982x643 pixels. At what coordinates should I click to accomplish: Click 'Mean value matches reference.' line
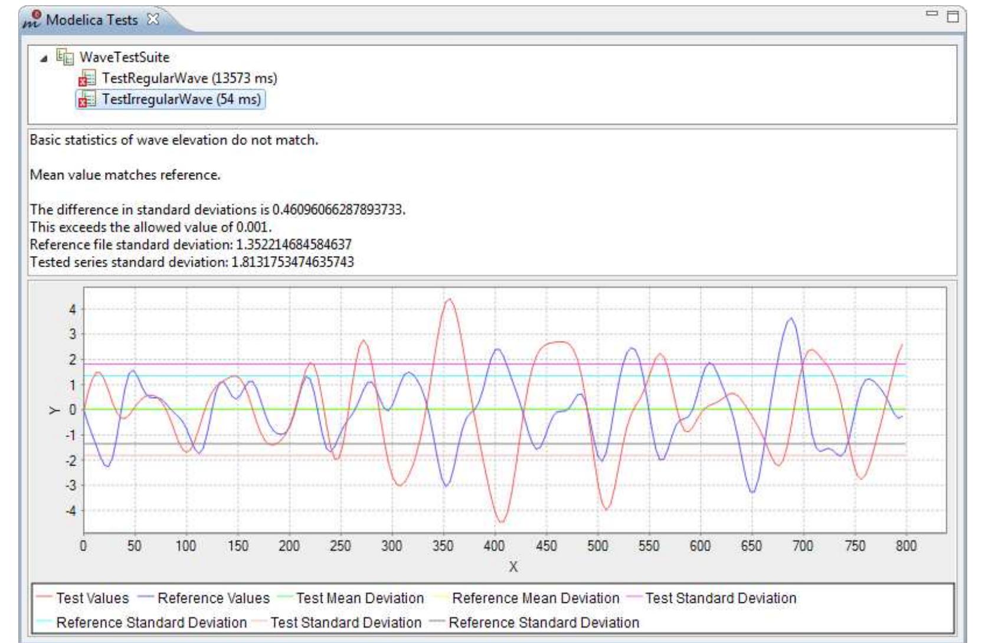click(x=125, y=175)
